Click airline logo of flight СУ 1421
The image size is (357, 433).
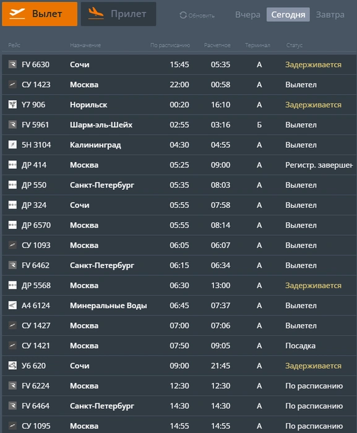(x=12, y=345)
